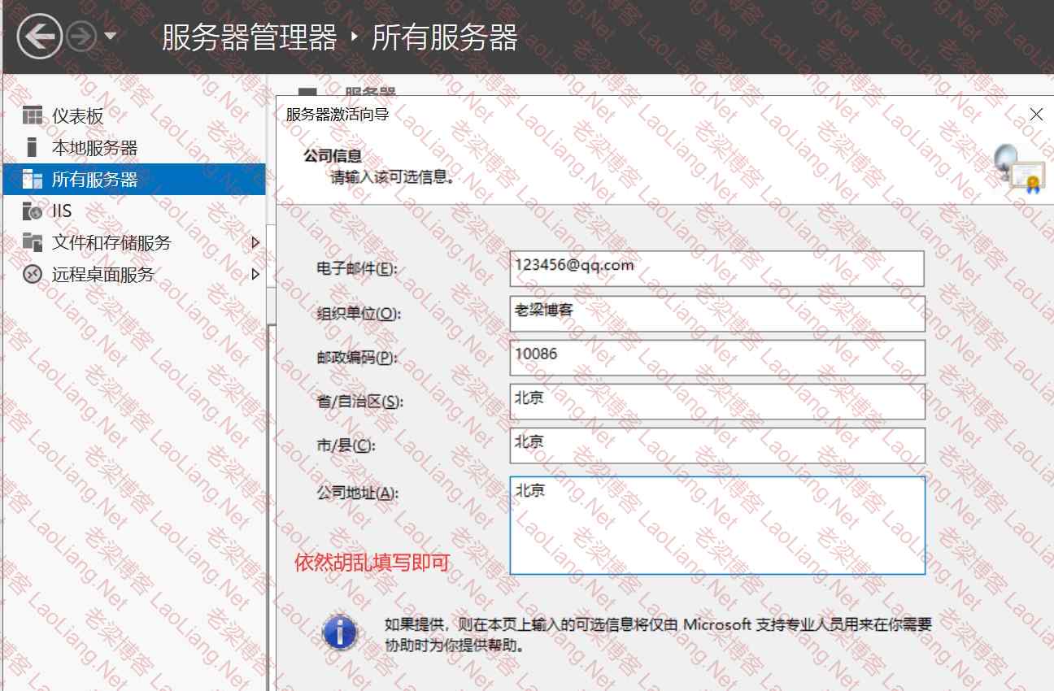Click 服务器管理器 in the breadcrumb title
Screen dimensions: 1054x691
tap(249, 37)
